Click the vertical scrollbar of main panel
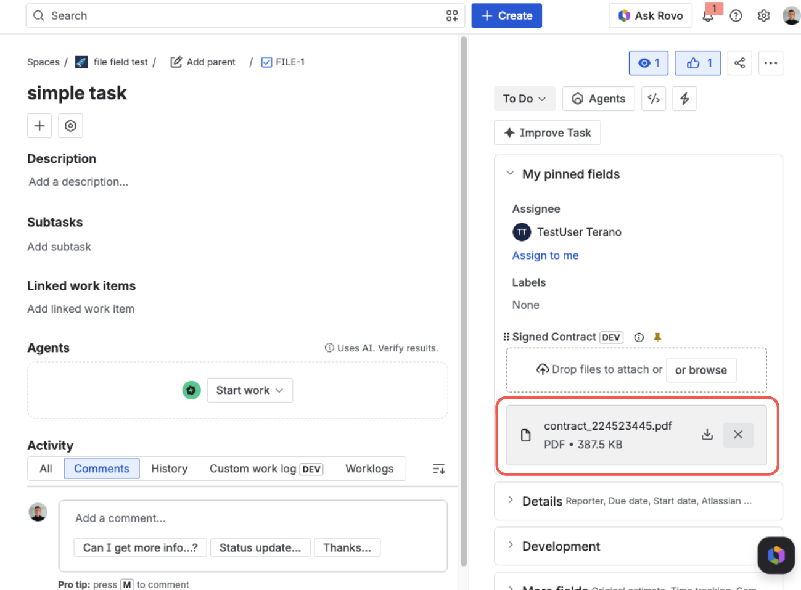The height and width of the screenshot is (590, 801). [x=464, y=302]
